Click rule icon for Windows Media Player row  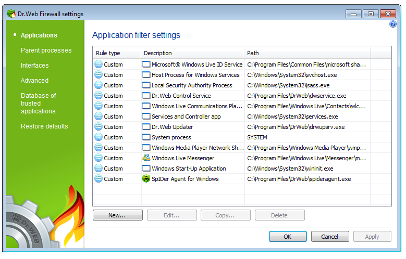click(99, 147)
